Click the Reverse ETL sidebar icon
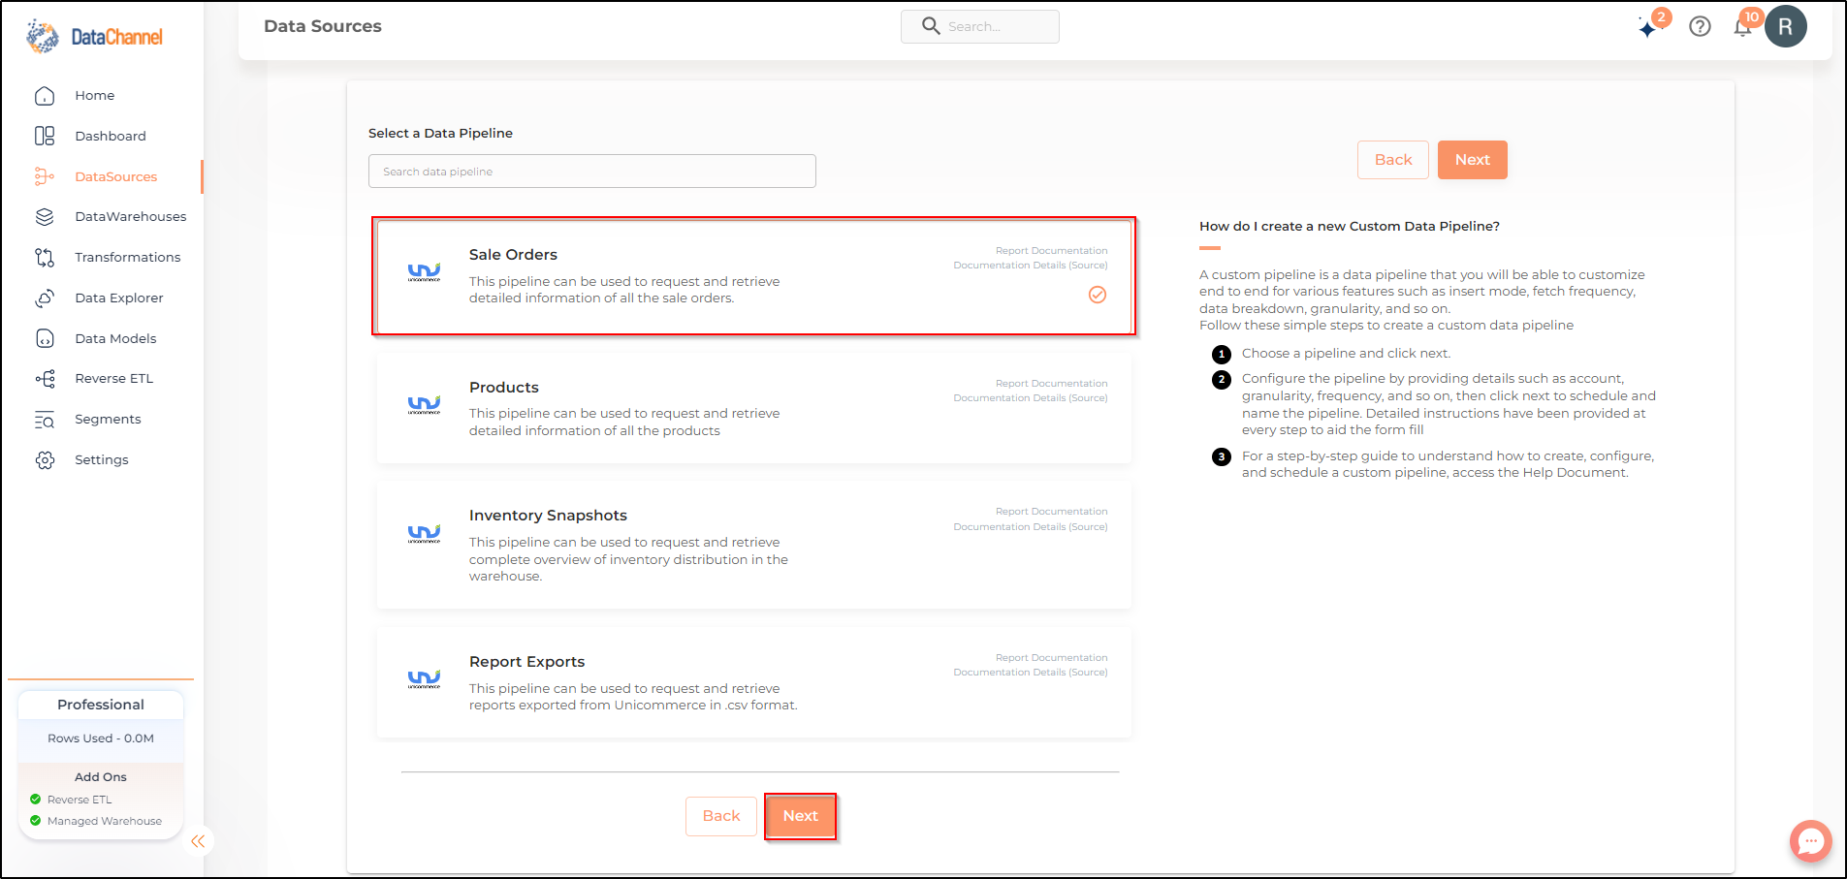Viewport: 1847px width, 879px height. 45,379
